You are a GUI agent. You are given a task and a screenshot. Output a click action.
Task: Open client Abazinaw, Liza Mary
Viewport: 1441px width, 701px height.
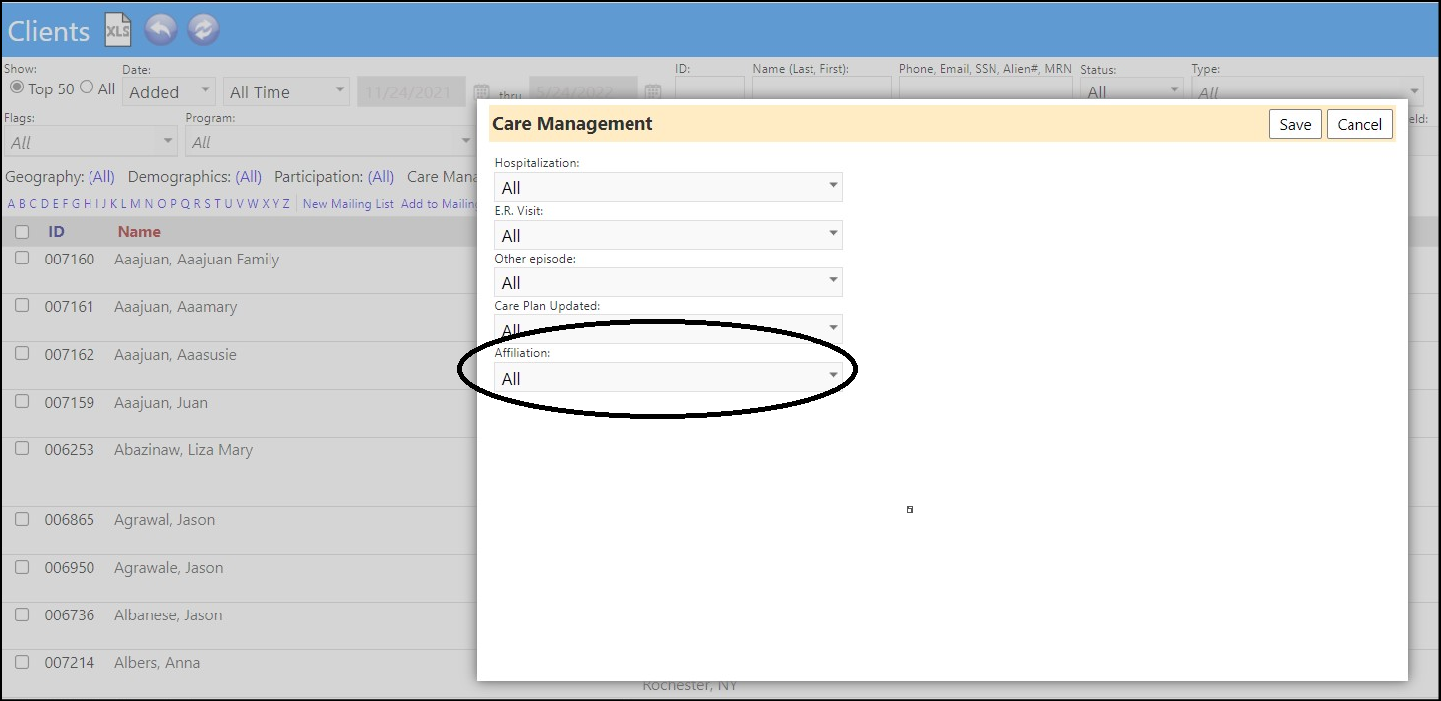(183, 450)
